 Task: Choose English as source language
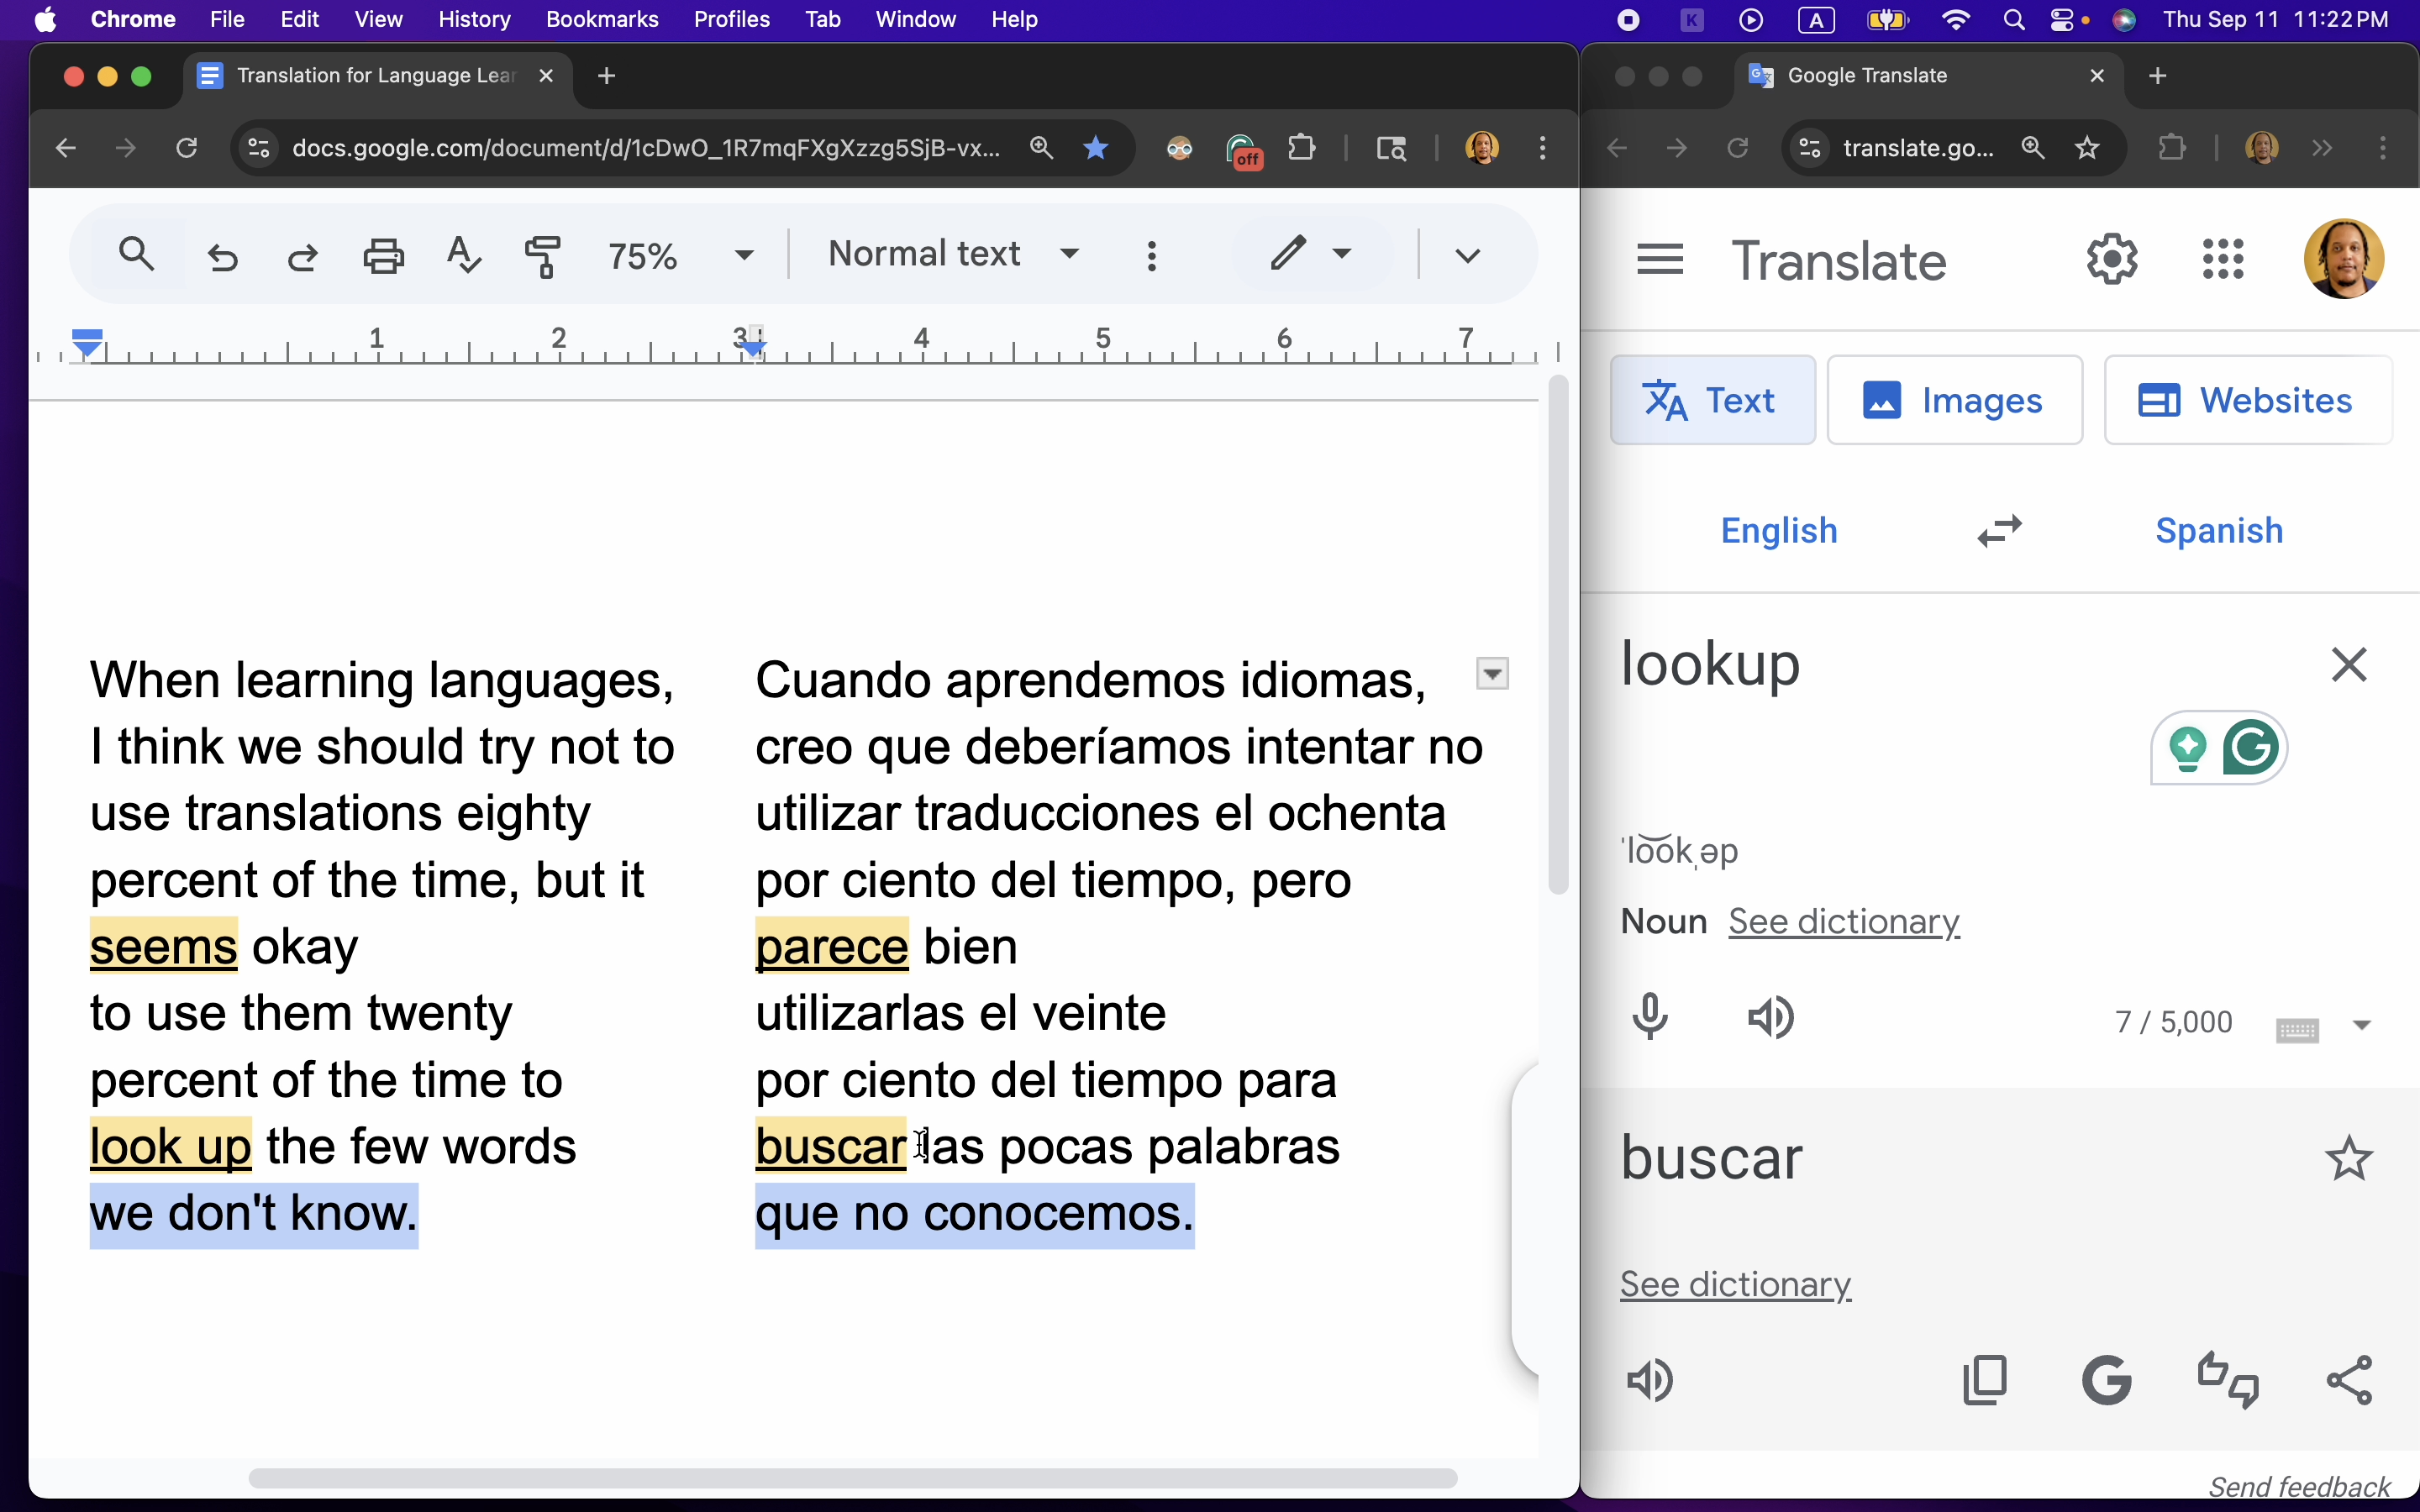[1778, 530]
